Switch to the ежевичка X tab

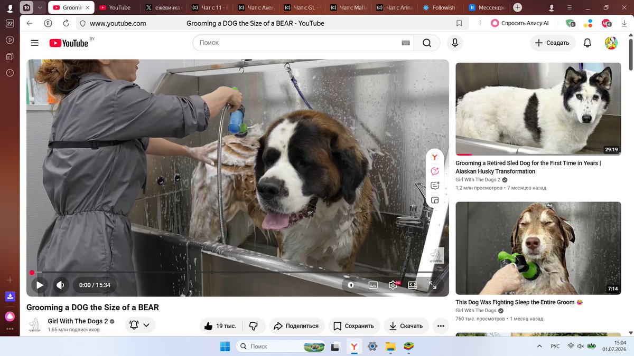[x=165, y=7]
